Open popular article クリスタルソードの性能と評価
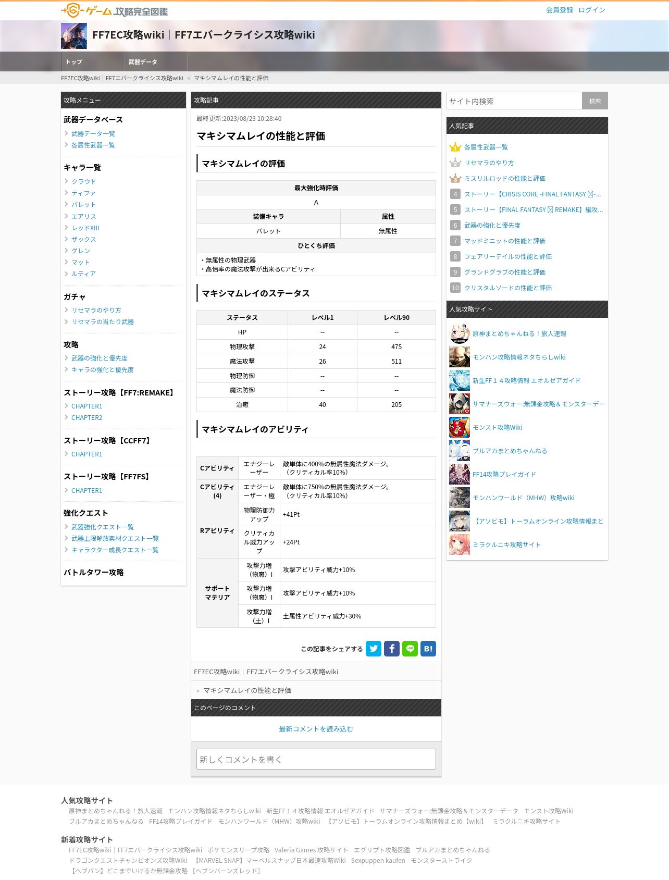Screen dimensions: 669x880 508,288
